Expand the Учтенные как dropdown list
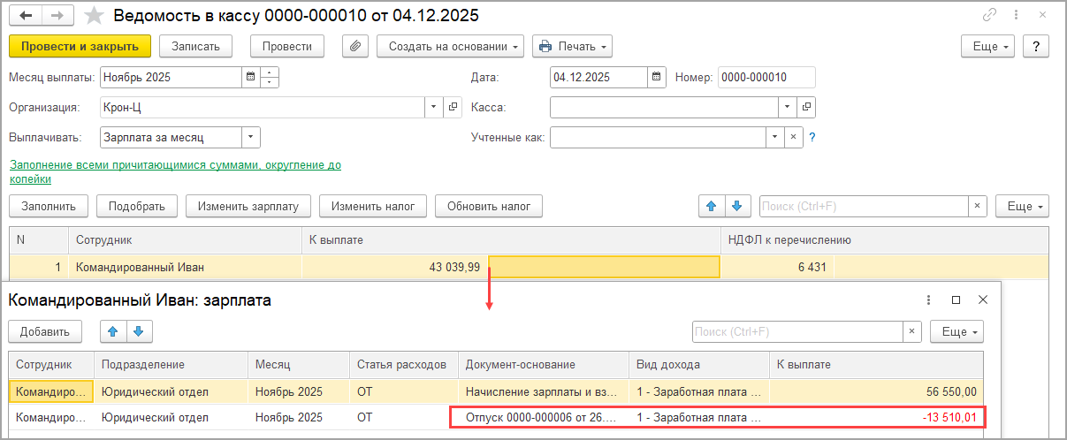This screenshot has width=1067, height=440. point(775,137)
